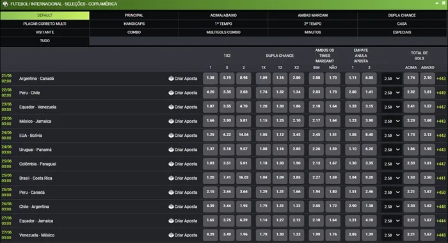Viewport: 448px width, 243px height.
Task: Switch to the AMBAS MARCAM tab
Action: point(312,15)
